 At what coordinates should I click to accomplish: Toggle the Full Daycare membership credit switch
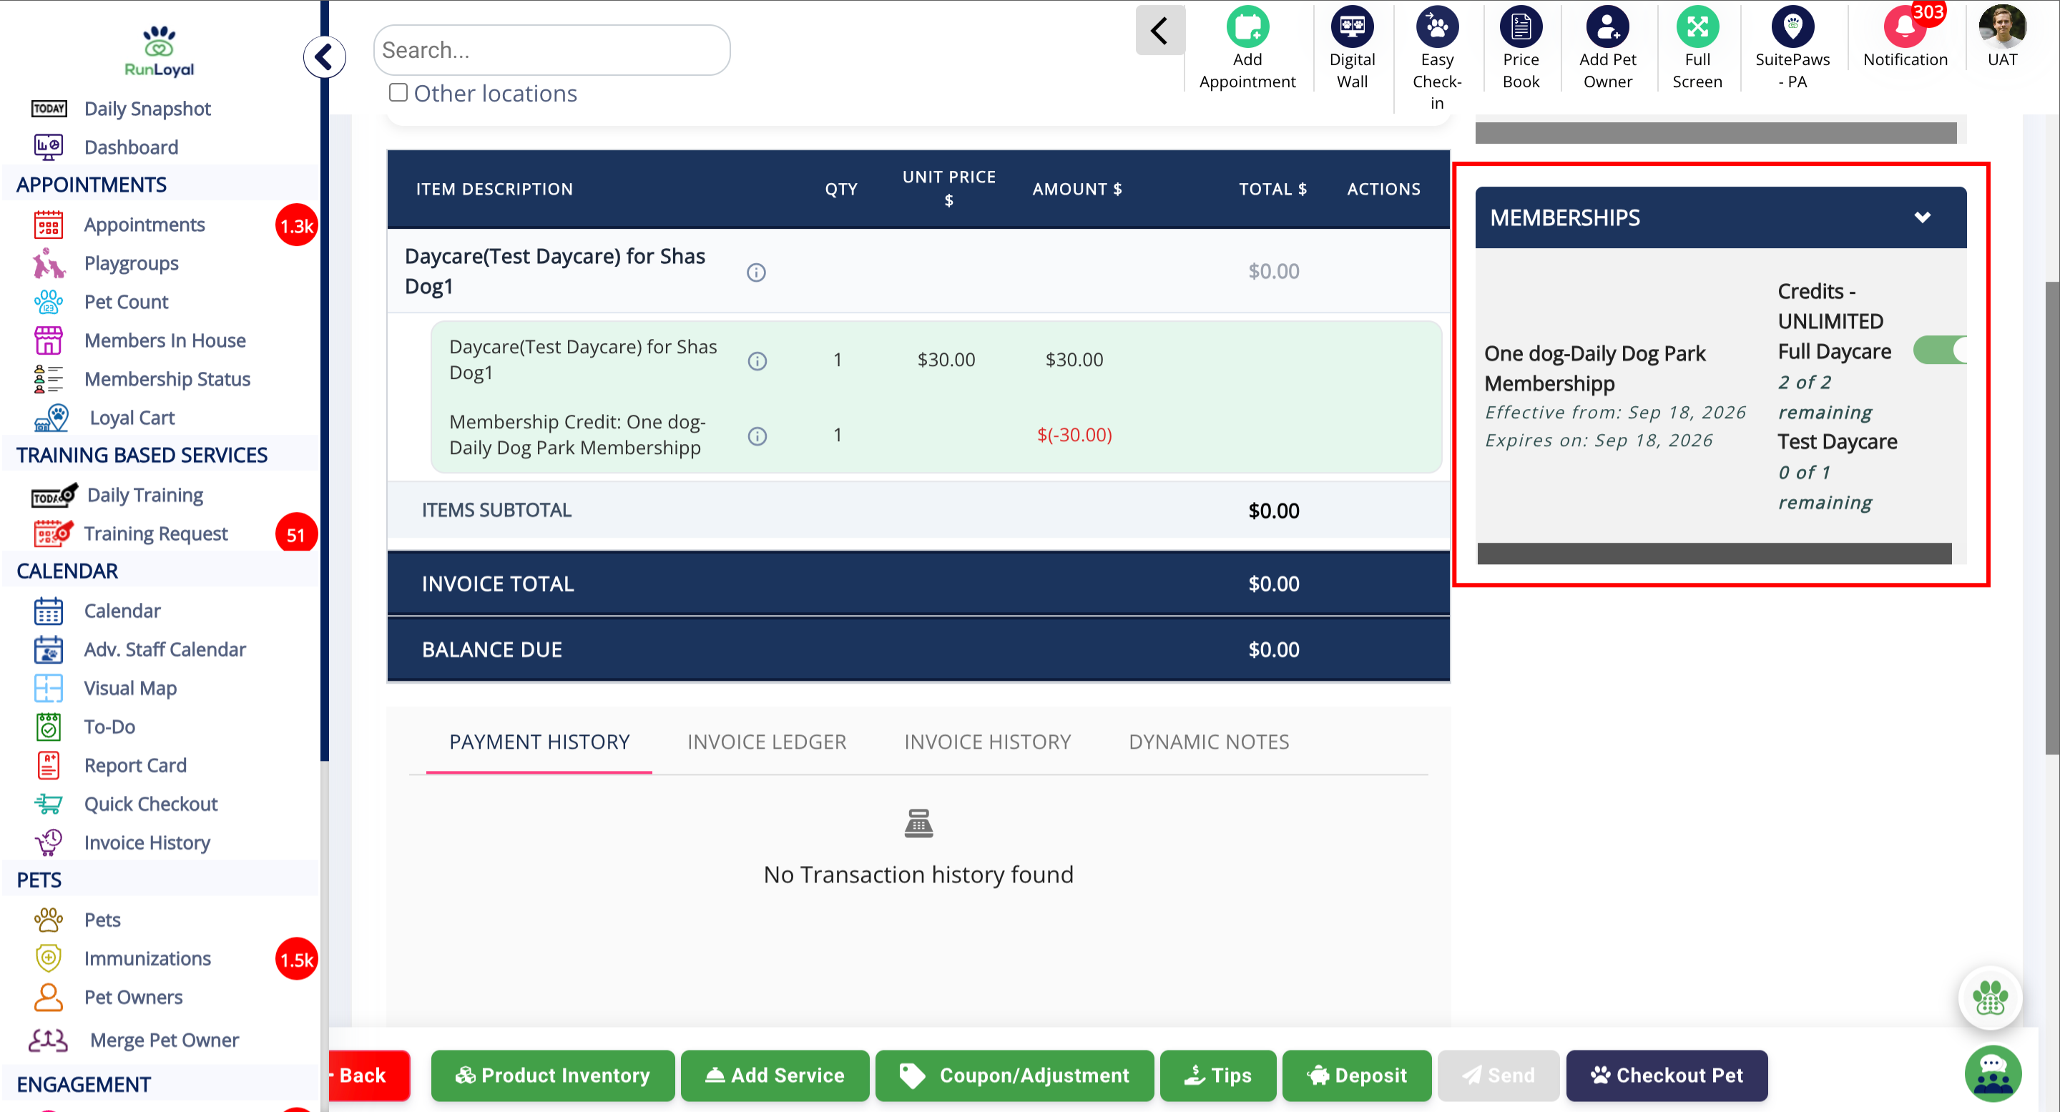1939,350
